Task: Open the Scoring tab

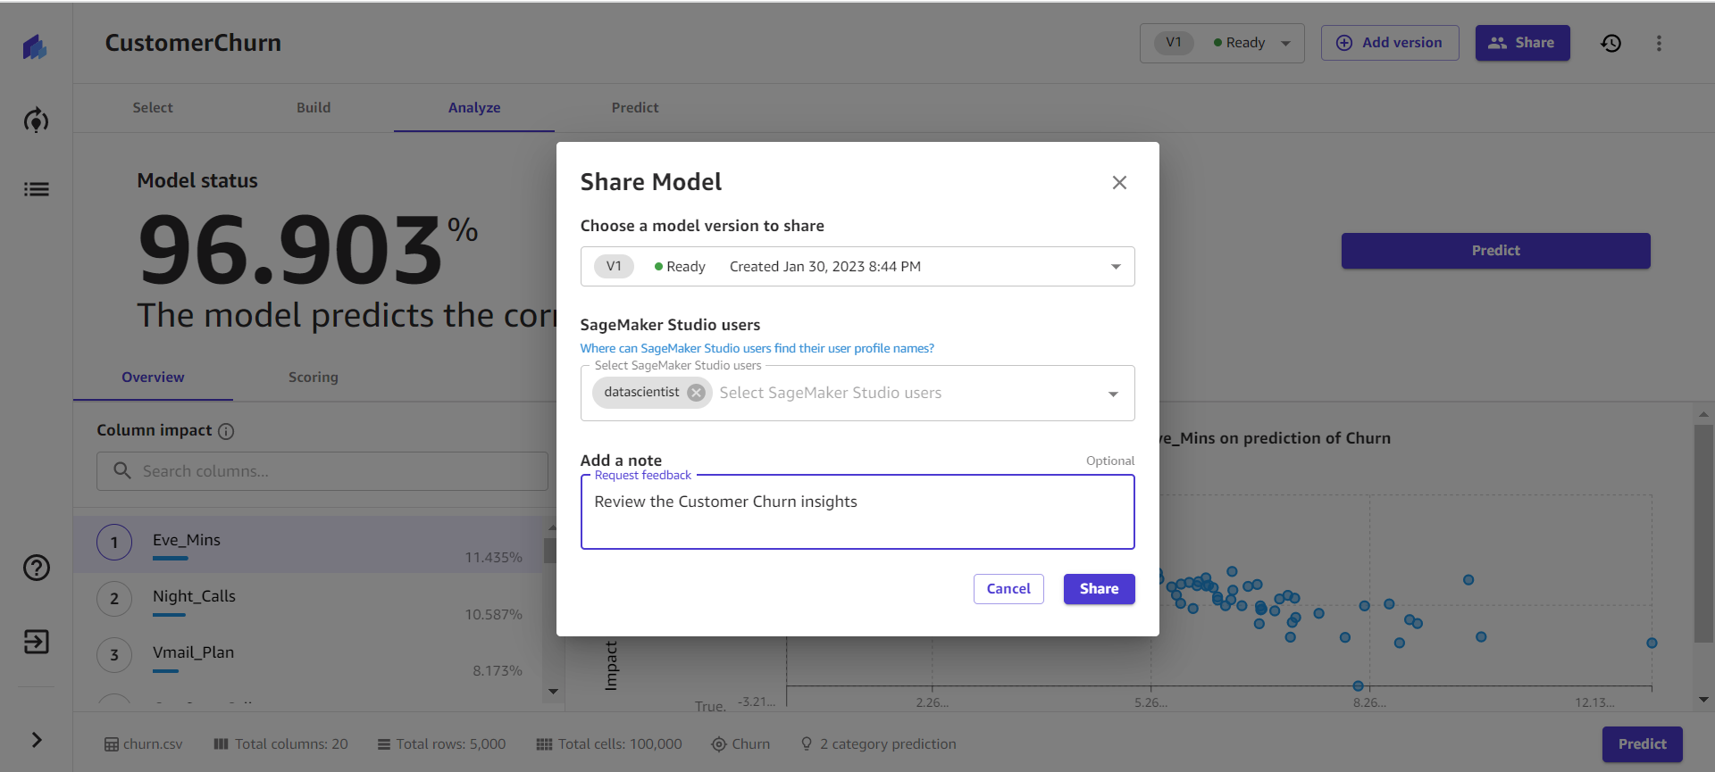Action: (x=314, y=377)
